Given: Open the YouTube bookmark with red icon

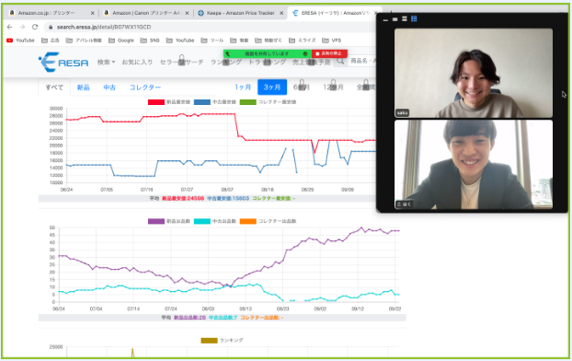Looking at the screenshot, I should click(20, 41).
